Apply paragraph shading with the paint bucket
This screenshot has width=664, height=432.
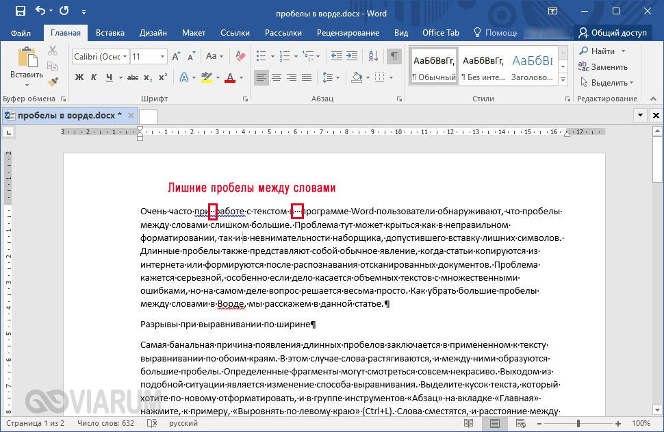point(357,77)
